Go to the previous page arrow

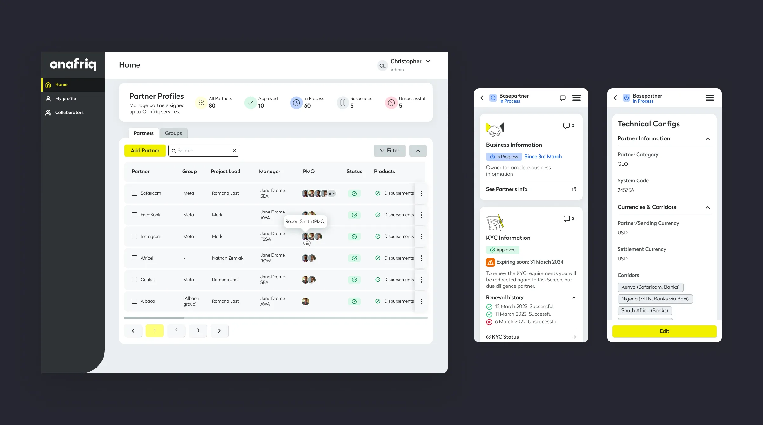coord(133,330)
